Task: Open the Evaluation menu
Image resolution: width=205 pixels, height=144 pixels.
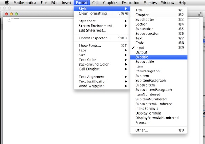Action: pos(131,3)
